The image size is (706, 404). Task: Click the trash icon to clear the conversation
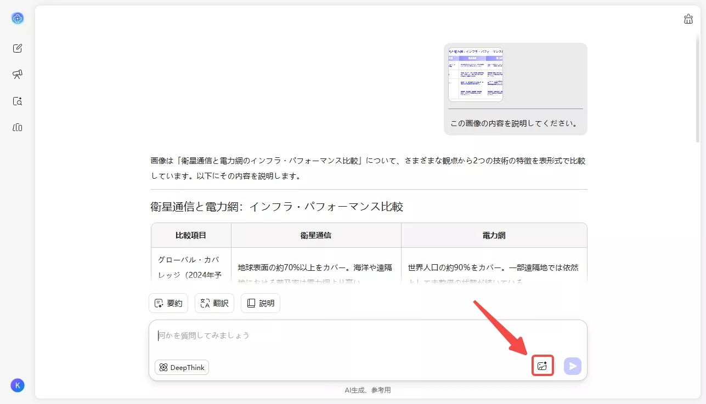tap(688, 18)
